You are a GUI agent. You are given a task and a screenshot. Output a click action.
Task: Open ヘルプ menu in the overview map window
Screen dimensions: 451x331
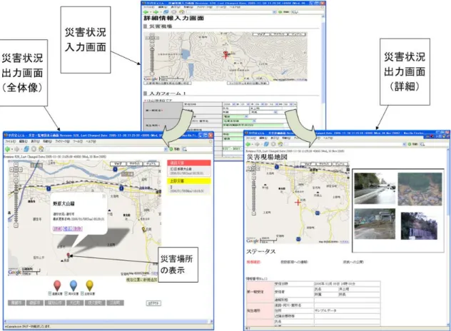pyautogui.click(x=91, y=141)
